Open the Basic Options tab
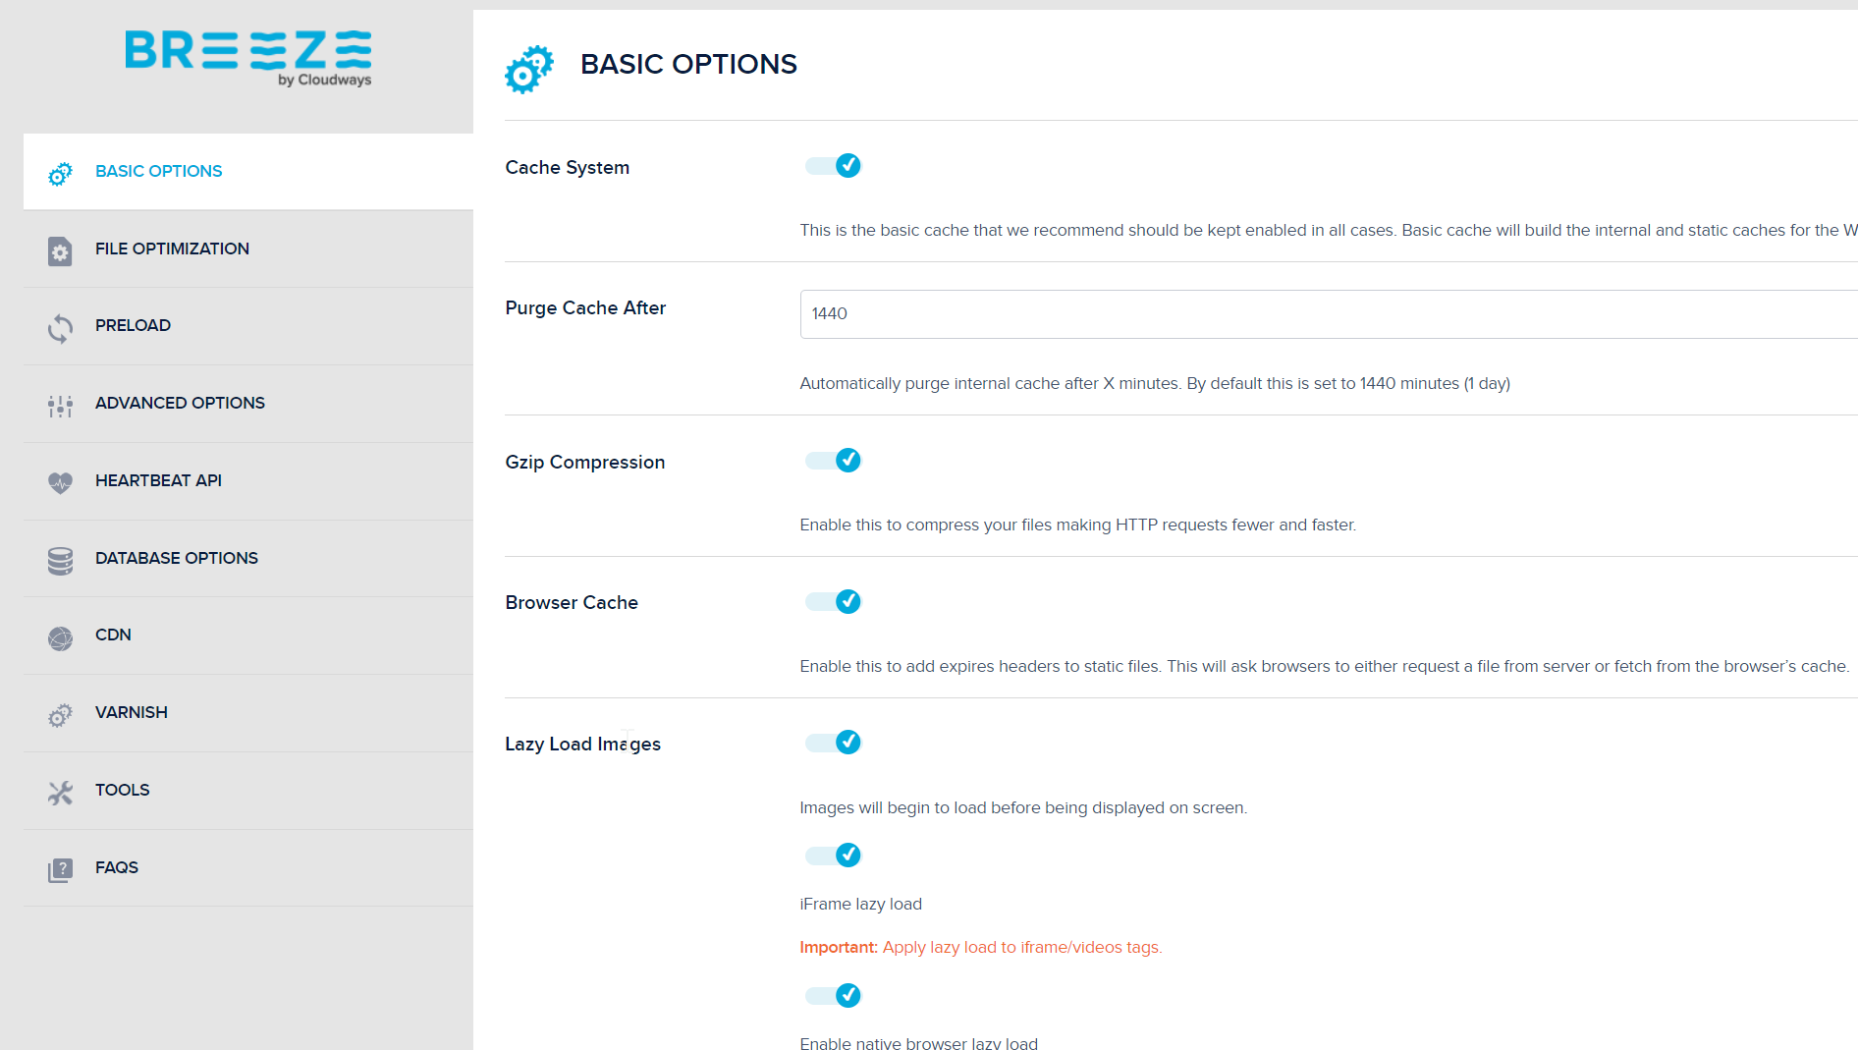Image resolution: width=1858 pixels, height=1050 pixels. [248, 171]
